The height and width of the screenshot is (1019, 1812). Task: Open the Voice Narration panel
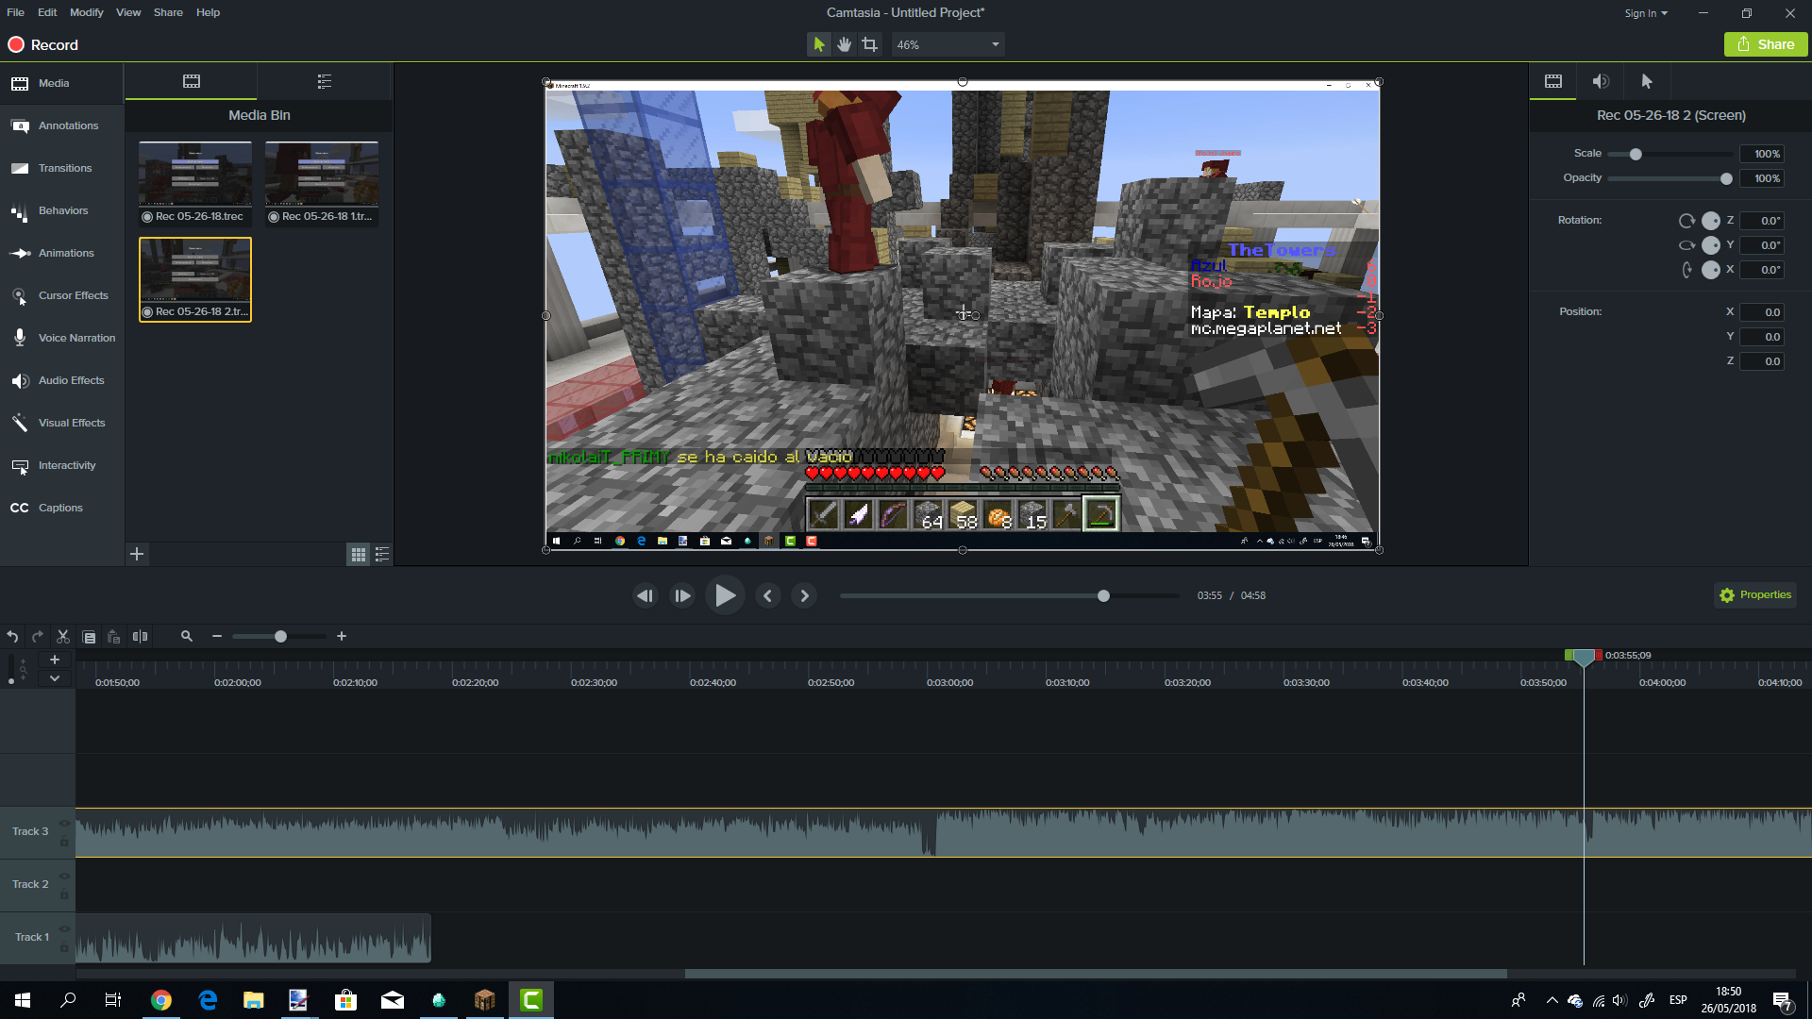pyautogui.click(x=61, y=338)
